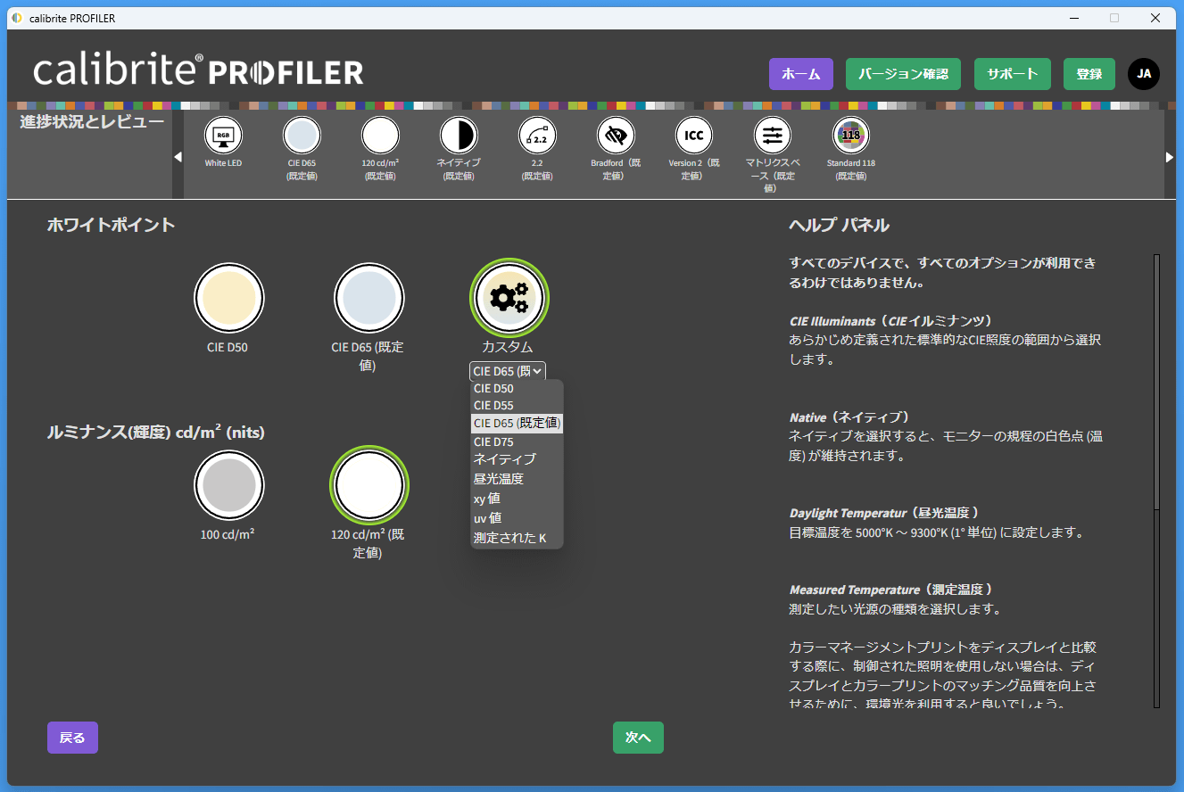Choose ネイティブ in the dropdown list
This screenshot has width=1184, height=792.
click(517, 459)
